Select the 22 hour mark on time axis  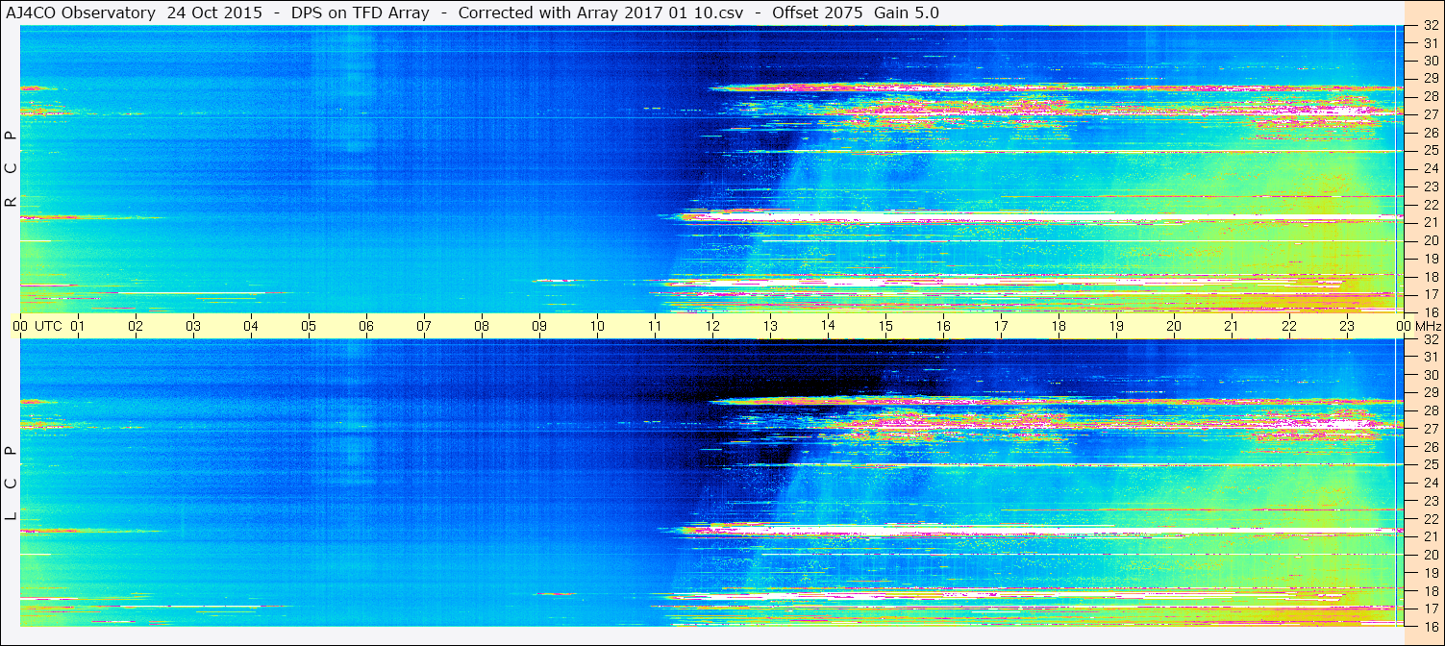click(1289, 326)
